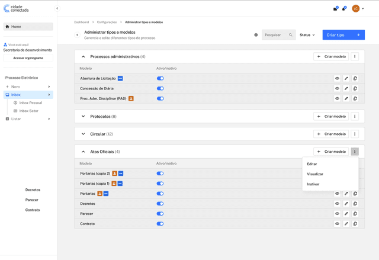Duplicate the Parecer row with copy icon
The height and width of the screenshot is (260, 379).
click(355, 214)
